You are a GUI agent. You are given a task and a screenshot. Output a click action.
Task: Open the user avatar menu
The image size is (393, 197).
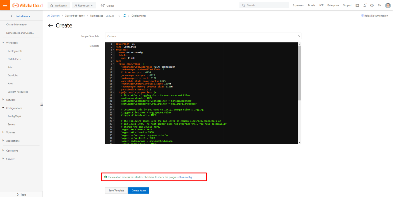coord(388,5)
